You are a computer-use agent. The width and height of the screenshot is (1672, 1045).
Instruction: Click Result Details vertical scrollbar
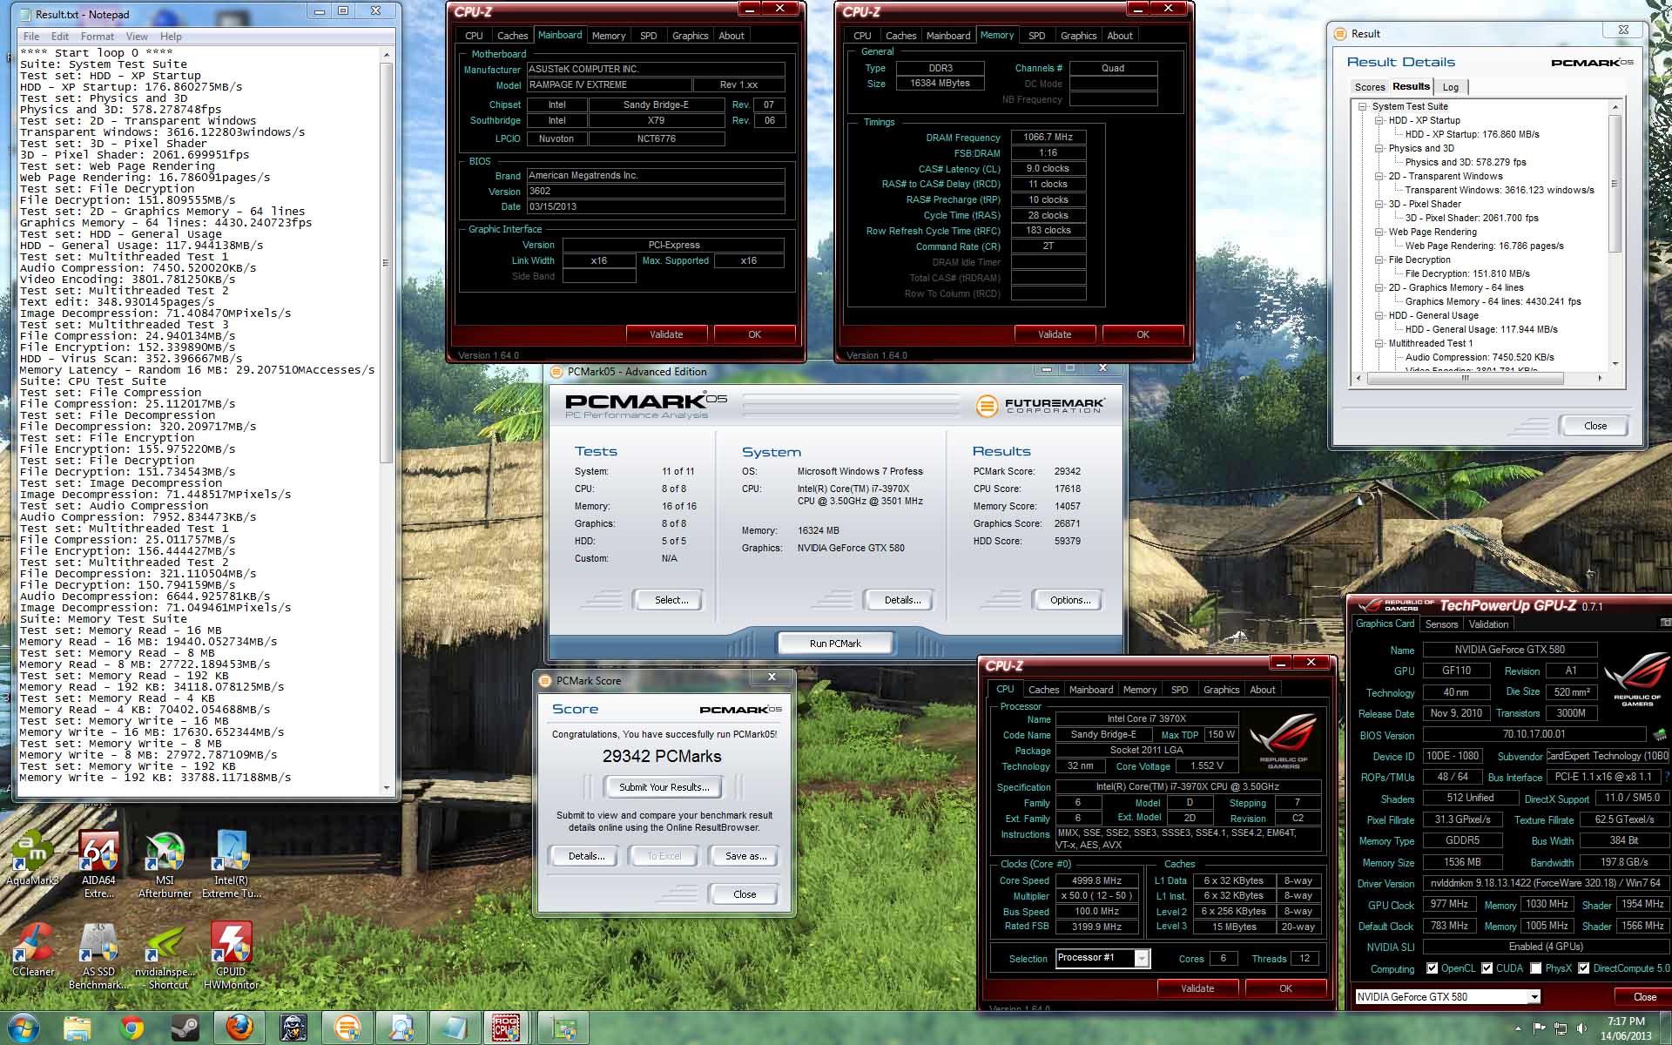[1615, 184]
